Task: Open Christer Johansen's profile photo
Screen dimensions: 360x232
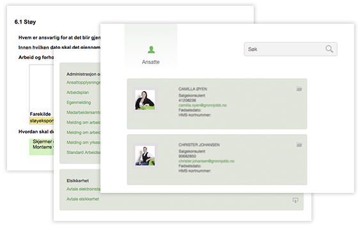Action: point(145,156)
